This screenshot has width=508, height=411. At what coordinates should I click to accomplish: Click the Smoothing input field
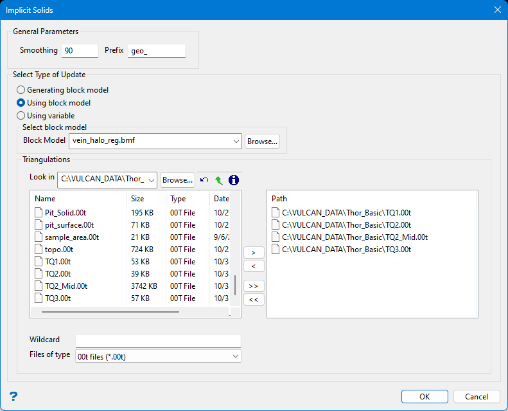click(x=79, y=51)
